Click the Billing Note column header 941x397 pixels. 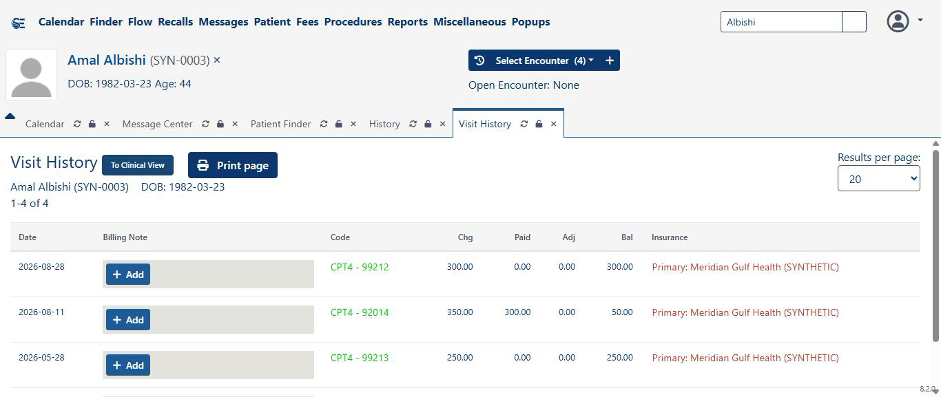pyautogui.click(x=125, y=237)
